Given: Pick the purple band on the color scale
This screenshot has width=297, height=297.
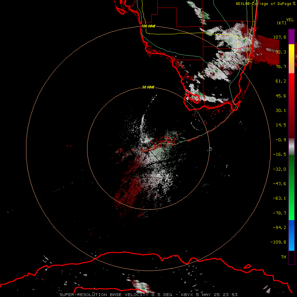Looking at the screenshot, I should coord(291,37).
